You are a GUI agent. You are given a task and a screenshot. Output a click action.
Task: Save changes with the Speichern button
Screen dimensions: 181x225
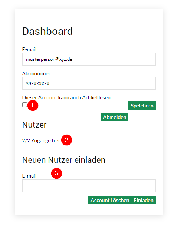[x=142, y=106]
